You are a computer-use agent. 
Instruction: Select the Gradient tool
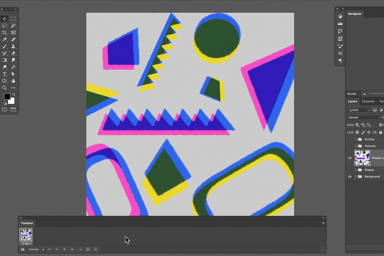click(x=4, y=60)
